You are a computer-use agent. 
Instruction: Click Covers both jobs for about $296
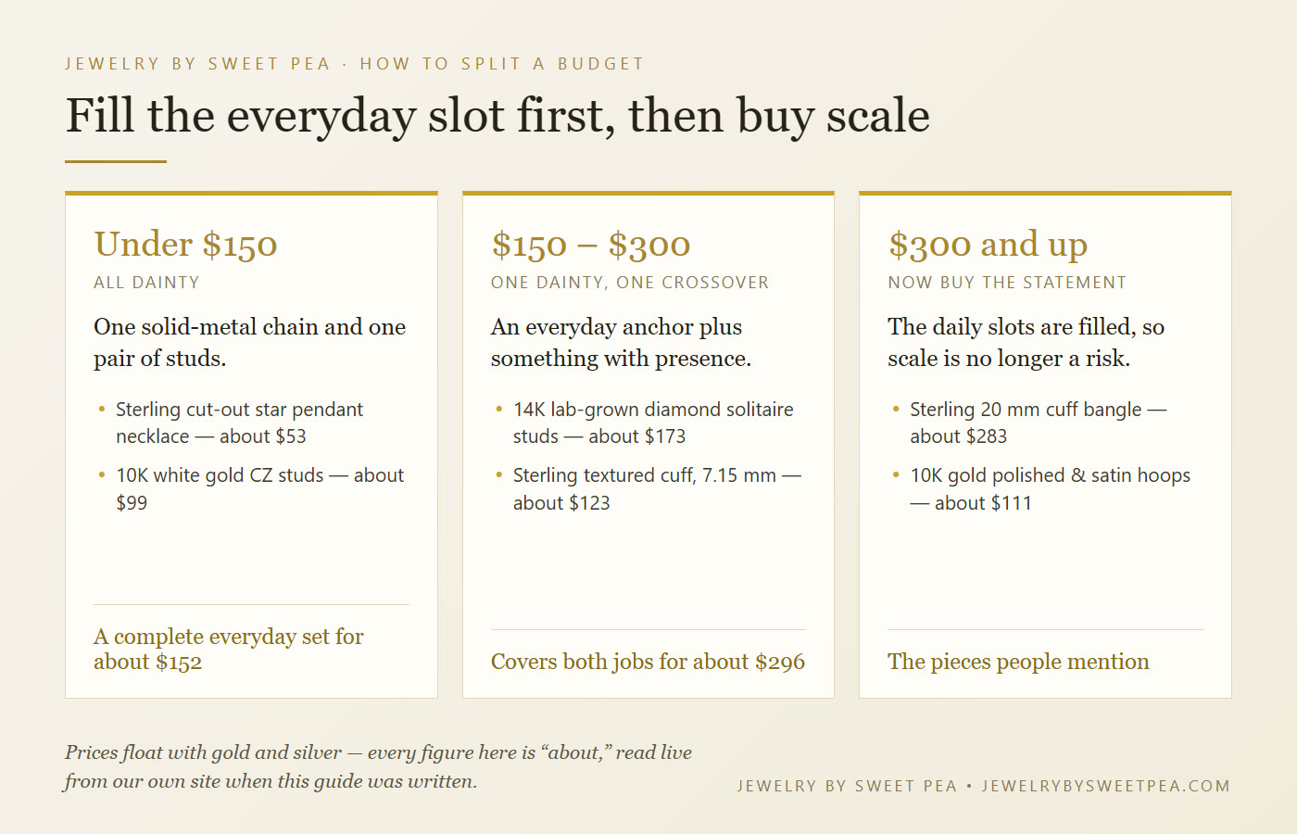point(648,662)
